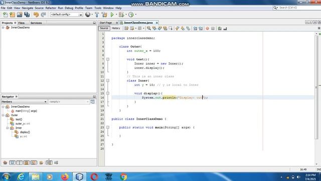Click the Stop Macro Recording square icon
The width and height of the screenshot is (321, 181).
pyautogui.click(x=213, y=28)
